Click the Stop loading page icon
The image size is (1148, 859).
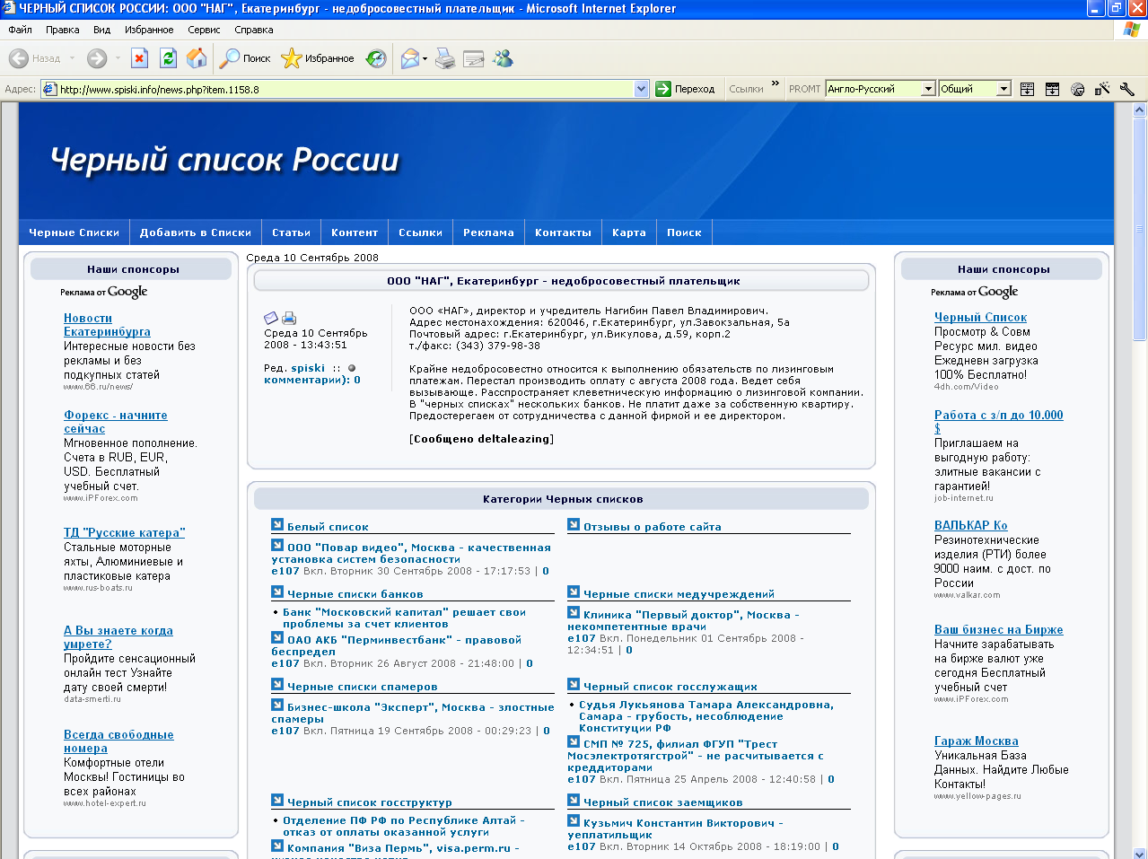(x=139, y=59)
